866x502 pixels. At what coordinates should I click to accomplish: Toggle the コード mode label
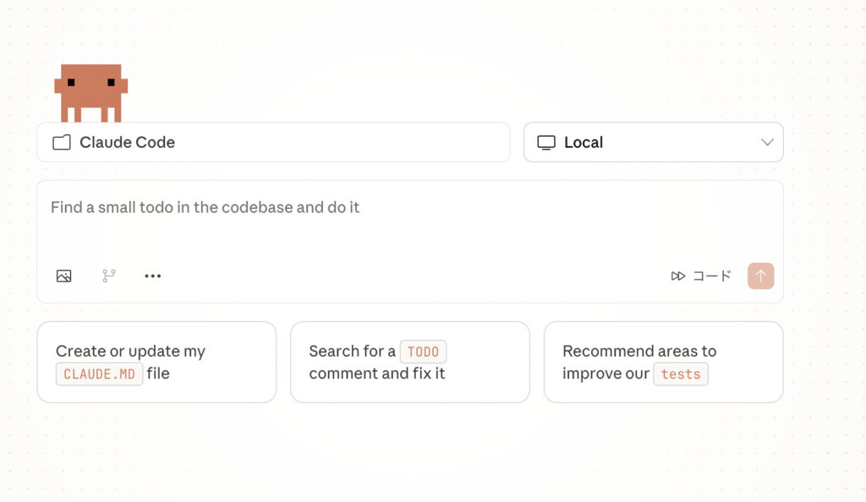pyautogui.click(x=712, y=276)
